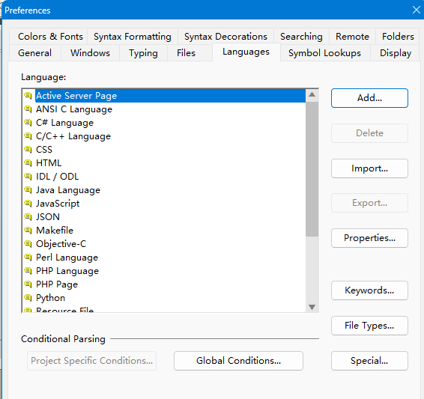Click the icon beside Perl Language
The width and height of the screenshot is (424, 399).
pyautogui.click(x=28, y=258)
